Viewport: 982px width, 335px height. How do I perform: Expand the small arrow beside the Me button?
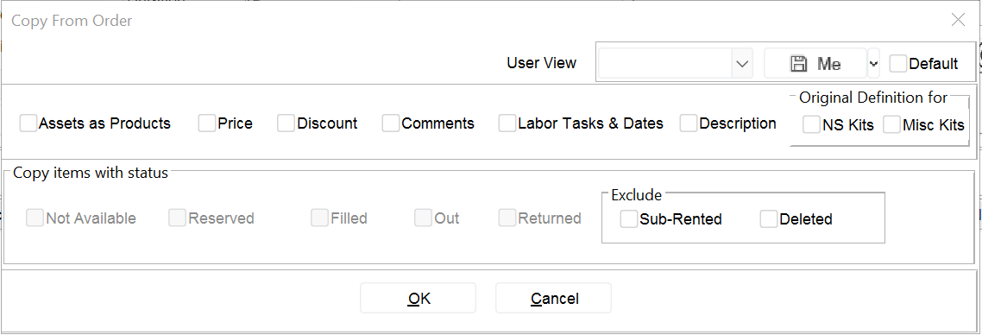coord(873,63)
